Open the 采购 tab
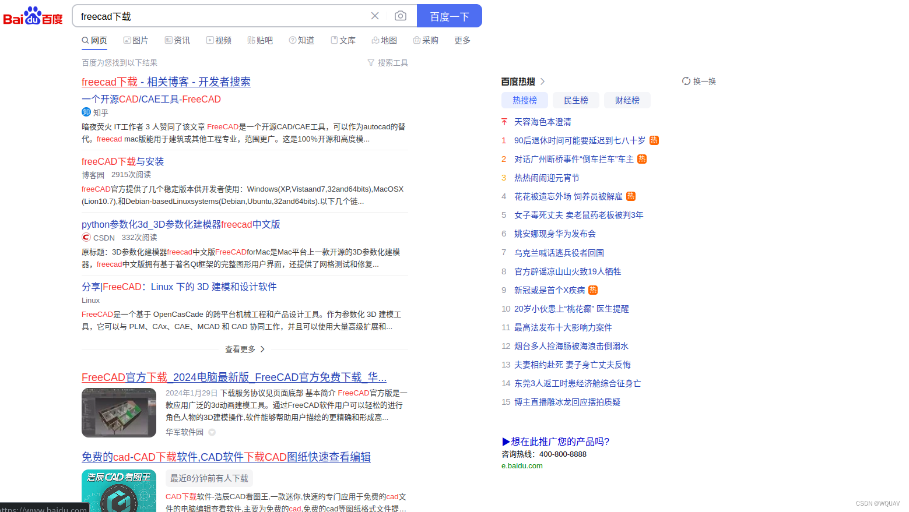Viewport: 909px width, 512px height. tap(426, 40)
